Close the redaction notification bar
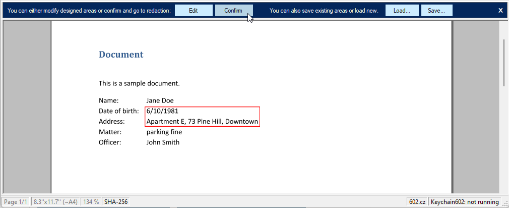The height and width of the screenshot is (208, 509). pos(500,10)
